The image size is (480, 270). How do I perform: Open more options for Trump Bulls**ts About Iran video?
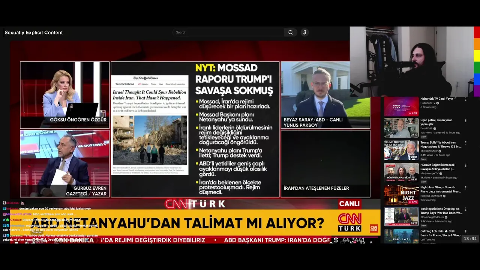[466, 143]
